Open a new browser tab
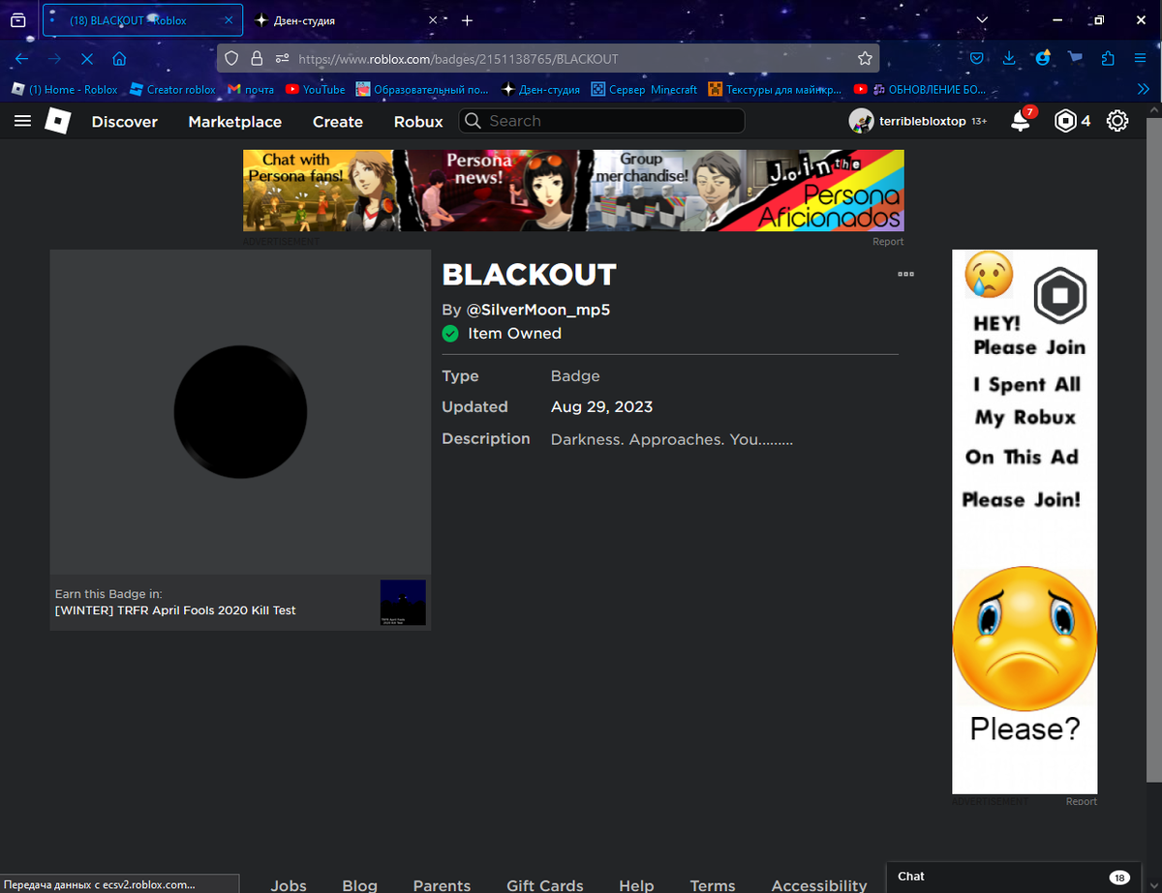The image size is (1162, 893). (467, 20)
